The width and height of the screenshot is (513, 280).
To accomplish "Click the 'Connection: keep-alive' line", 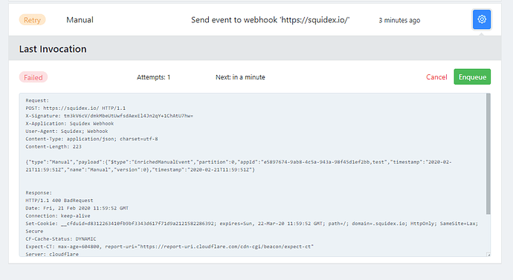I will point(58,216).
